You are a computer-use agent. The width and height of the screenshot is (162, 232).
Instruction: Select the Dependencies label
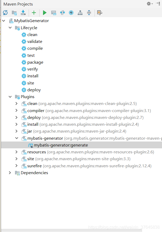pos(34,173)
